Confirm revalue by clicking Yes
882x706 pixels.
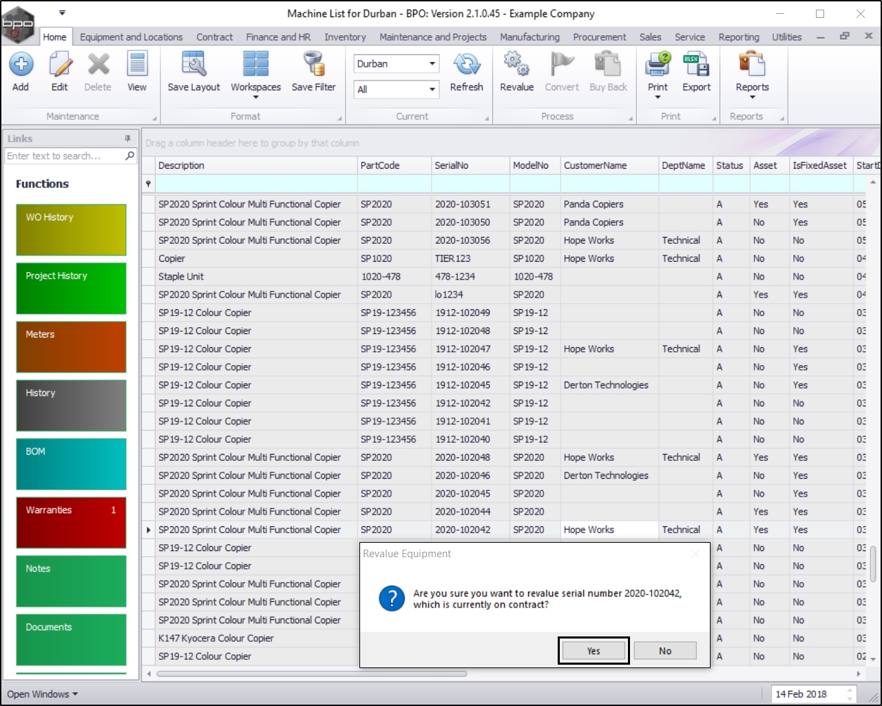pyautogui.click(x=594, y=651)
